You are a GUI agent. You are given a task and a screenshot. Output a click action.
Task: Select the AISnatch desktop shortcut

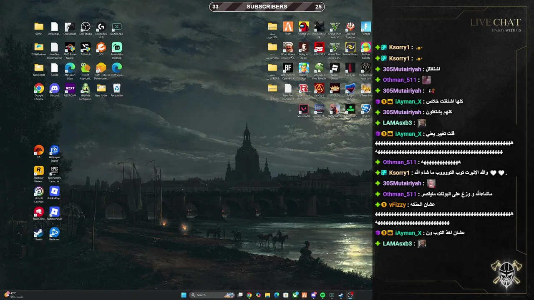[86, 49]
